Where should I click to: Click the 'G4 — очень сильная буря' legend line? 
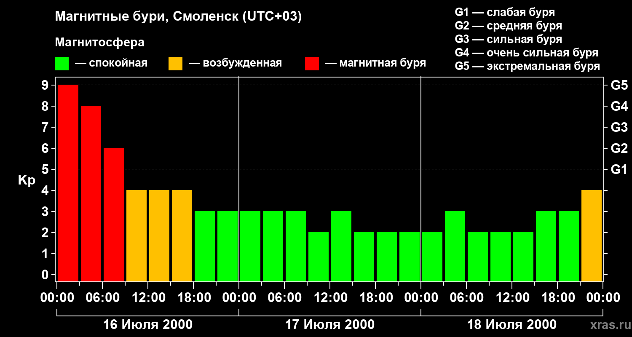527,53
